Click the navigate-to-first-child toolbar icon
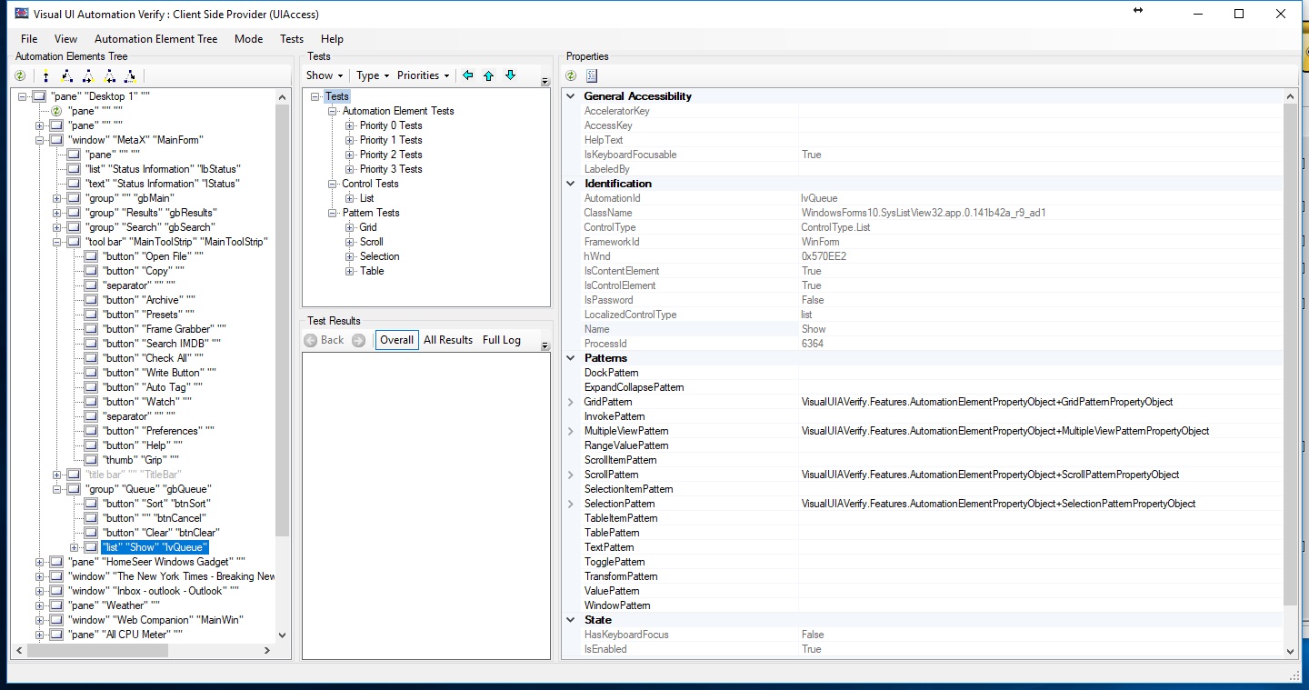 [66, 75]
